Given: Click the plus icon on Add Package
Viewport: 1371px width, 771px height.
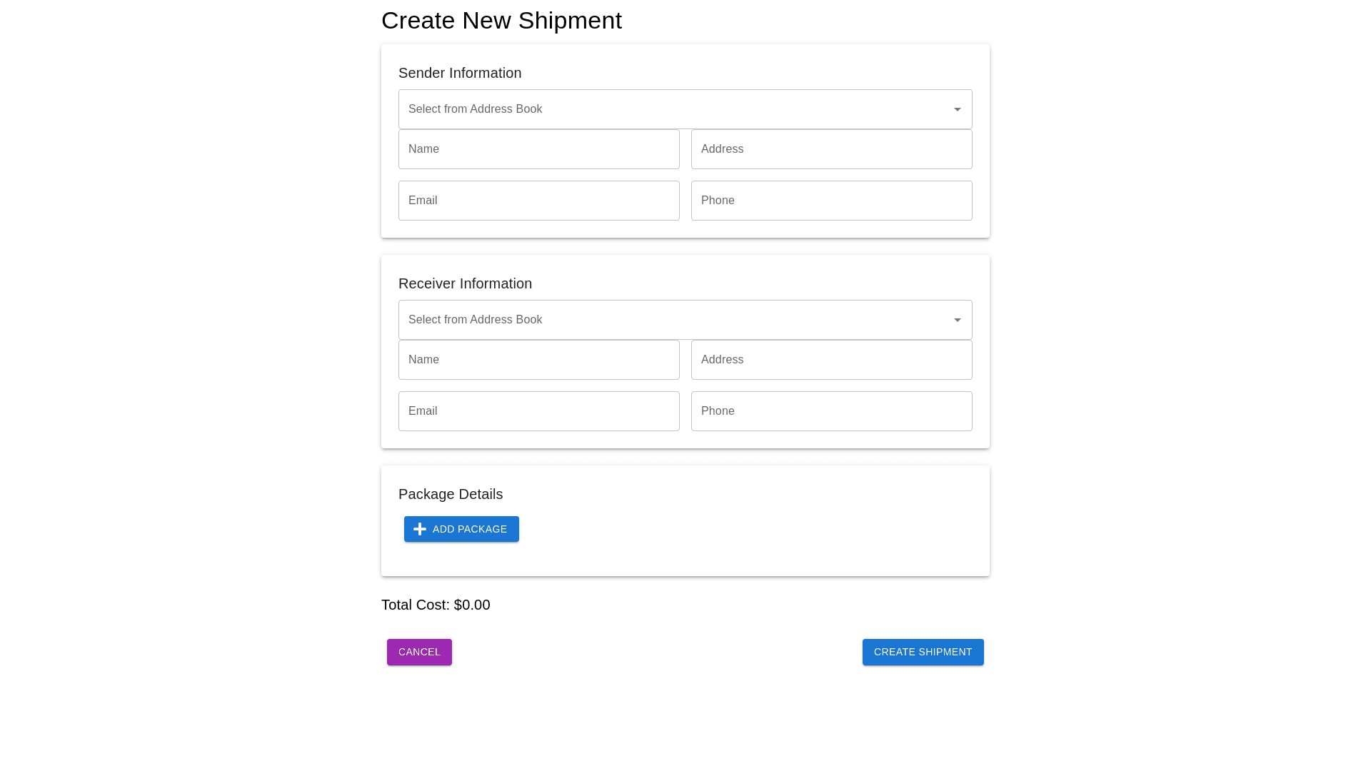Looking at the screenshot, I should coord(420,529).
